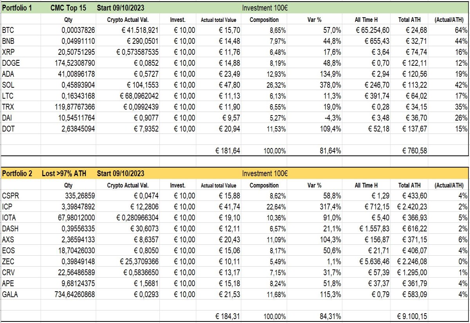Select the BTC row label cell

point(20,30)
